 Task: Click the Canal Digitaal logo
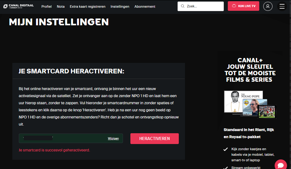tap(18, 6)
